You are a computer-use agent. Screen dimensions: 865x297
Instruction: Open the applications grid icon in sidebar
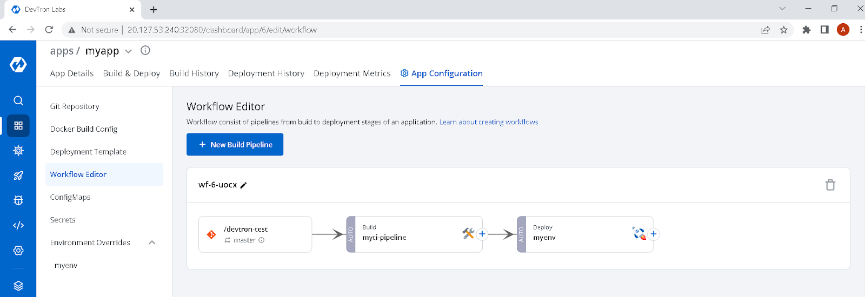18,126
